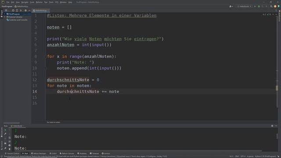Open Search Everywhere magnifier
The width and height of the screenshot is (281, 158).
tap(271, 6)
